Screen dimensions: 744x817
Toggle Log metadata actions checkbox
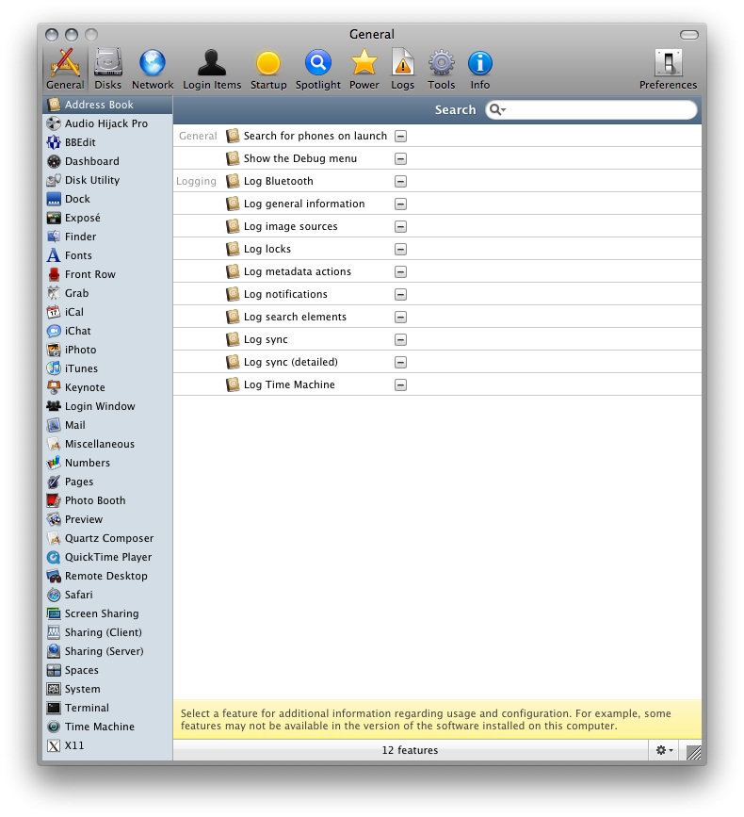[x=400, y=271]
